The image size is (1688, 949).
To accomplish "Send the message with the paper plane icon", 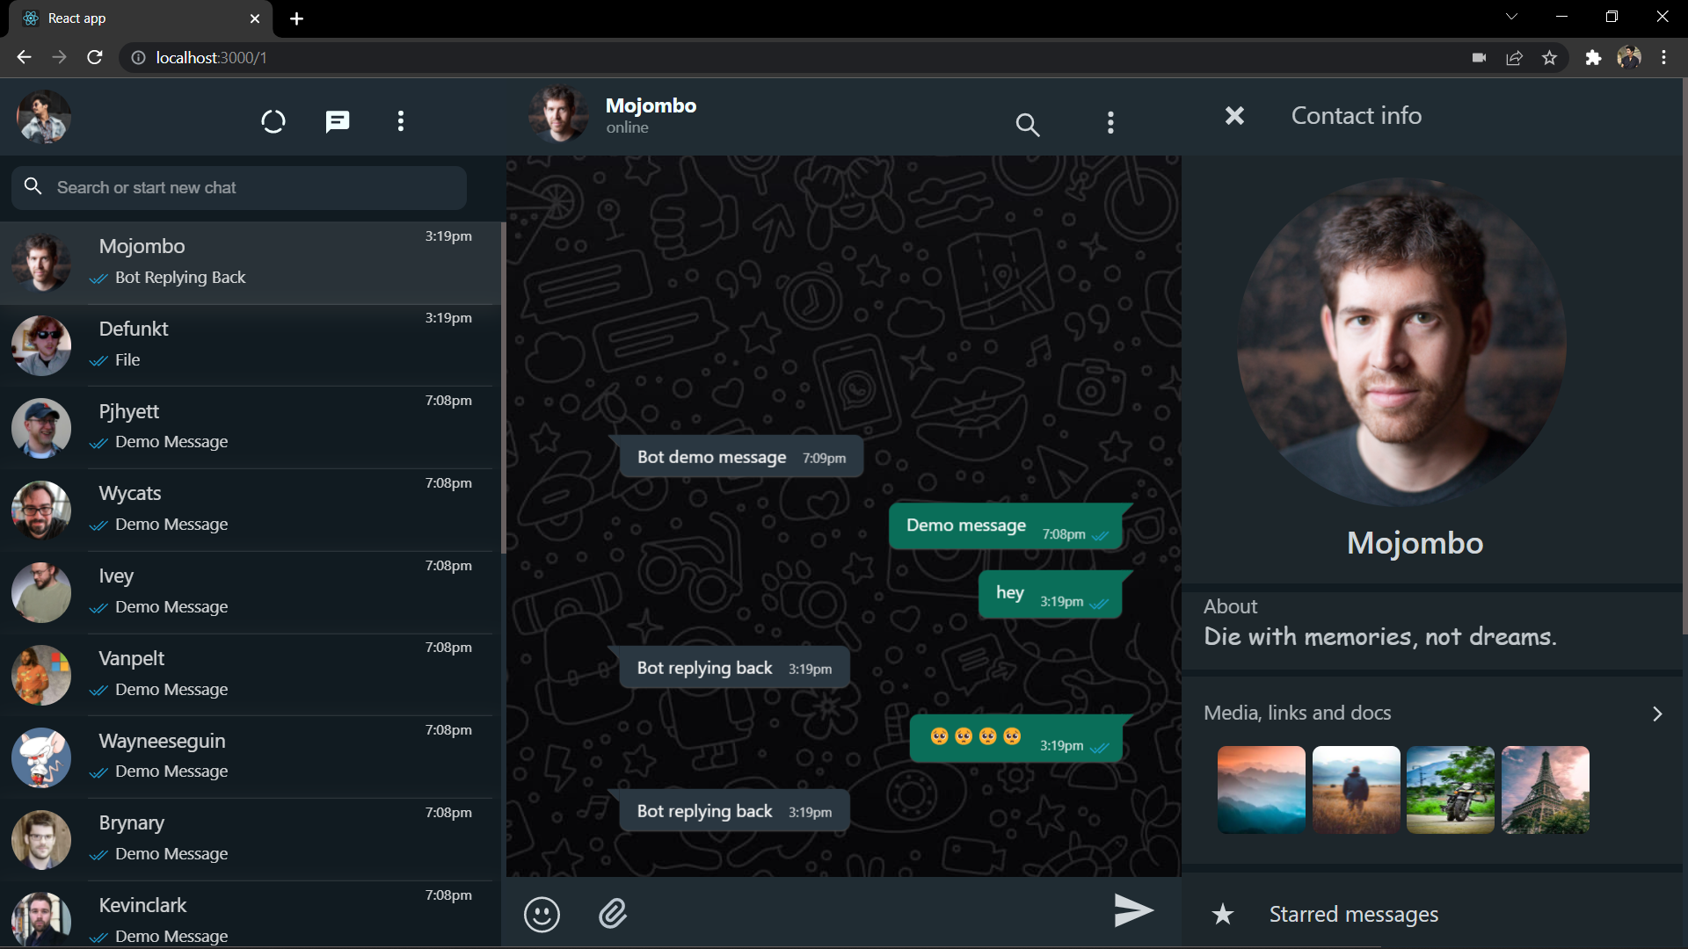I will (1132, 911).
